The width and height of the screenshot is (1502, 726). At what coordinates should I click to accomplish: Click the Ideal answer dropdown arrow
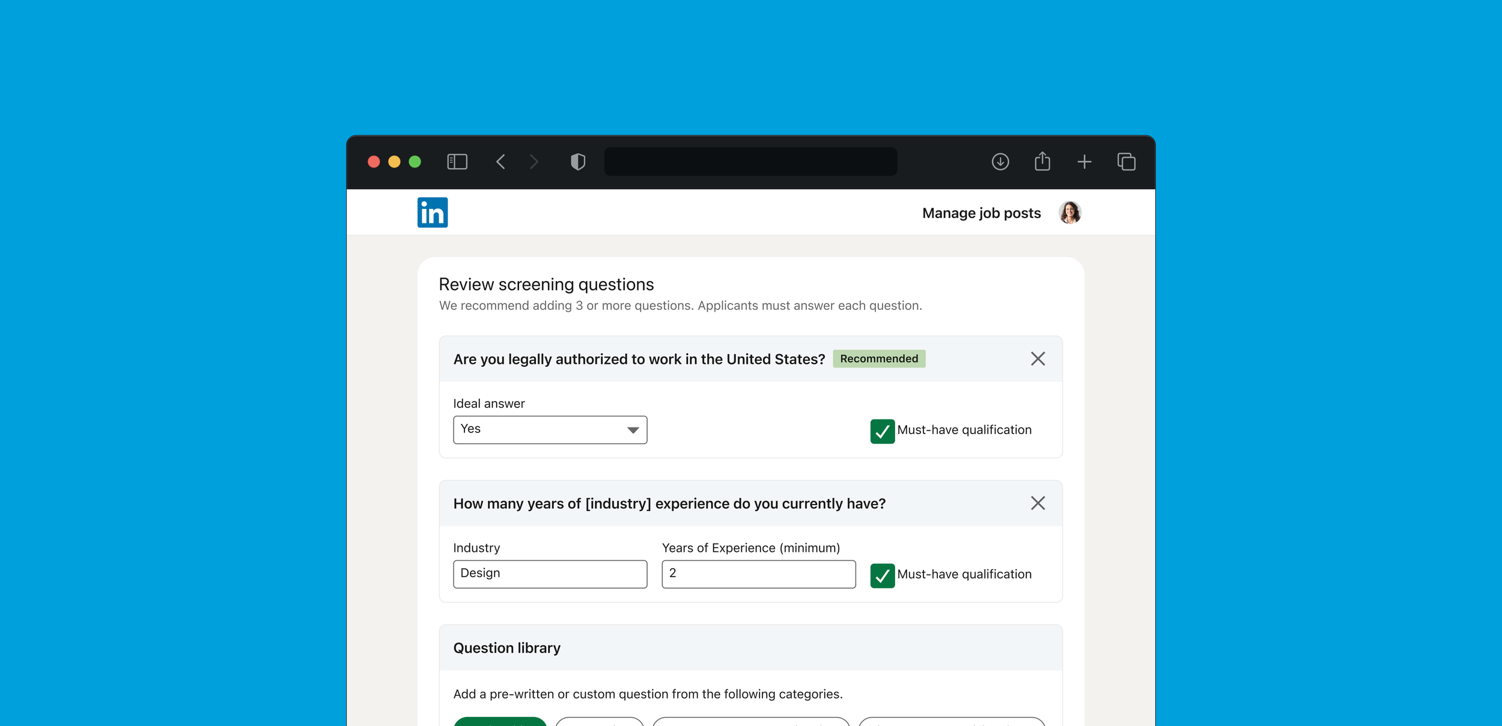[x=633, y=430]
